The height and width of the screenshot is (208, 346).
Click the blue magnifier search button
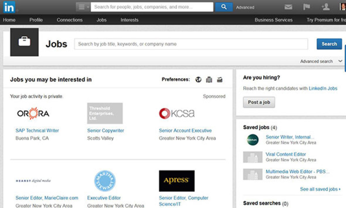[x=224, y=7]
